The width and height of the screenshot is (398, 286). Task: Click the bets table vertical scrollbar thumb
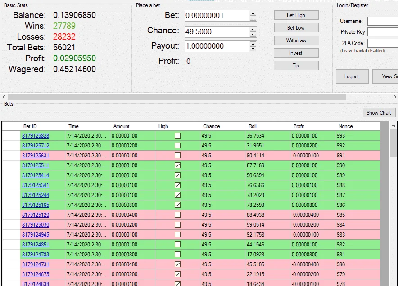393,144
